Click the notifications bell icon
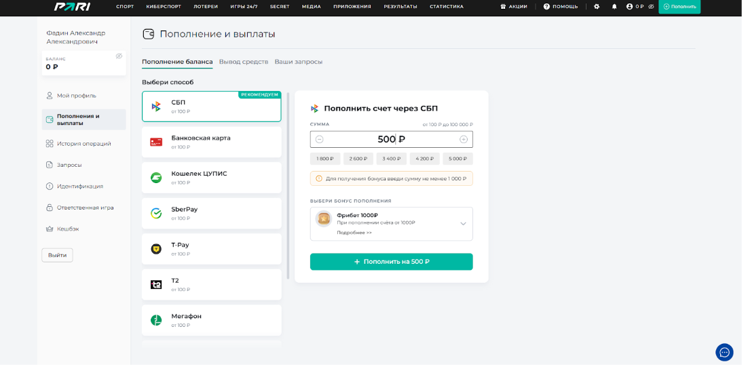 [614, 7]
